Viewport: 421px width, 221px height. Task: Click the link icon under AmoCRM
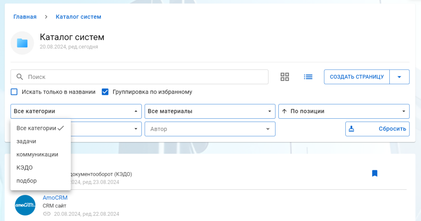pos(47,214)
